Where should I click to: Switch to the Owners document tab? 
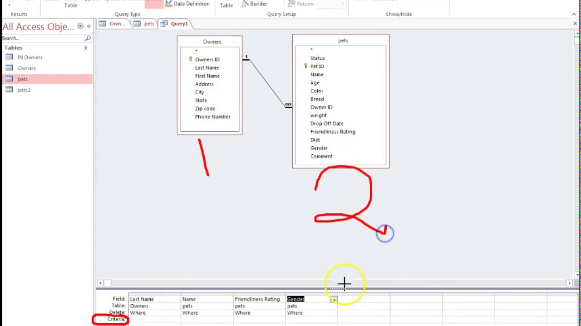tap(113, 24)
